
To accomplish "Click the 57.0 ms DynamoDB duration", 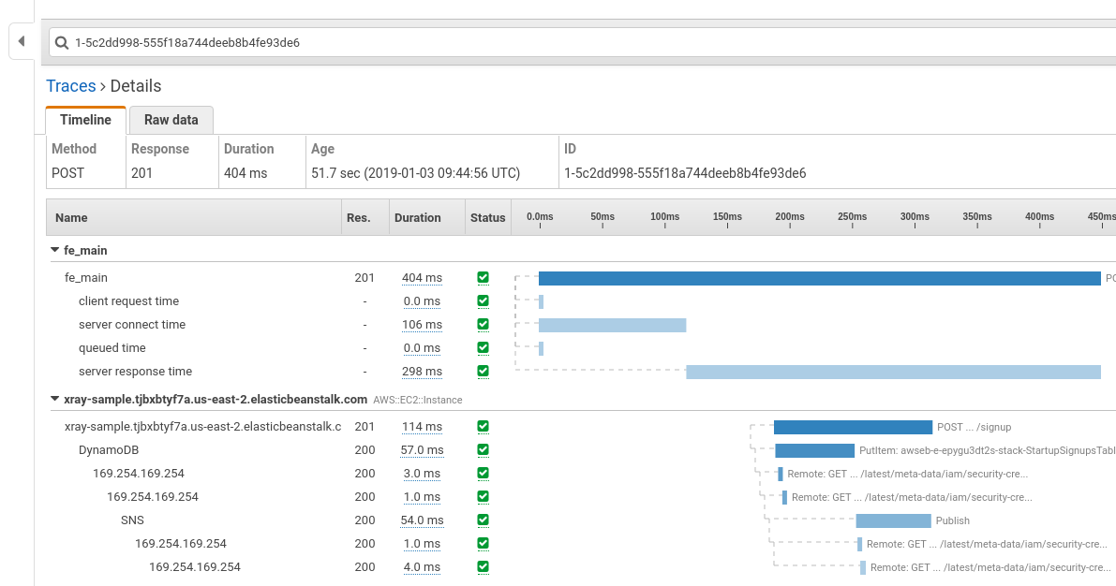I will pyautogui.click(x=421, y=450).
